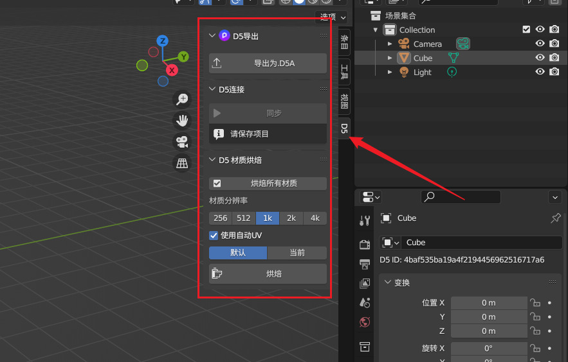The image size is (568, 362).
Task: Toggle camera view icon in viewport
Action: (x=182, y=142)
